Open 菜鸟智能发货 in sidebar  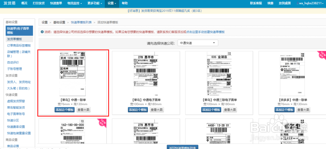pyautogui.click(x=16, y=108)
